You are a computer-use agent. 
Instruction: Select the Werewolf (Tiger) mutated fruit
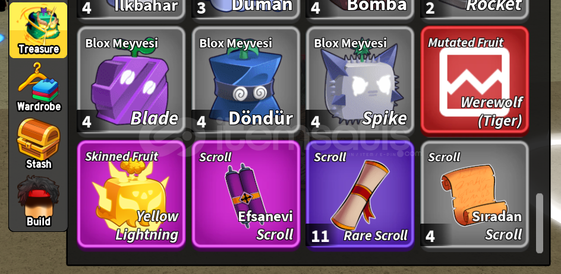[474, 79]
